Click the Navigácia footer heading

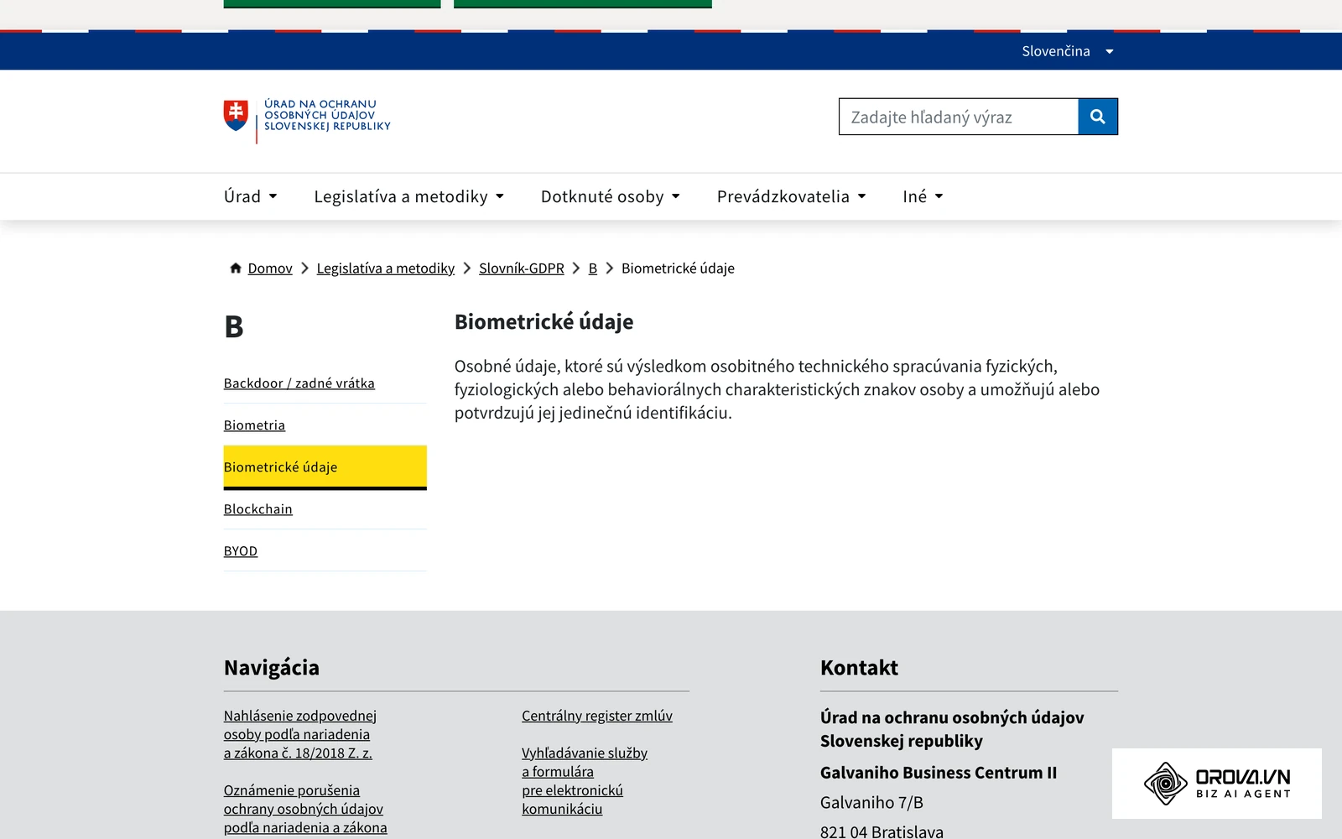(272, 668)
